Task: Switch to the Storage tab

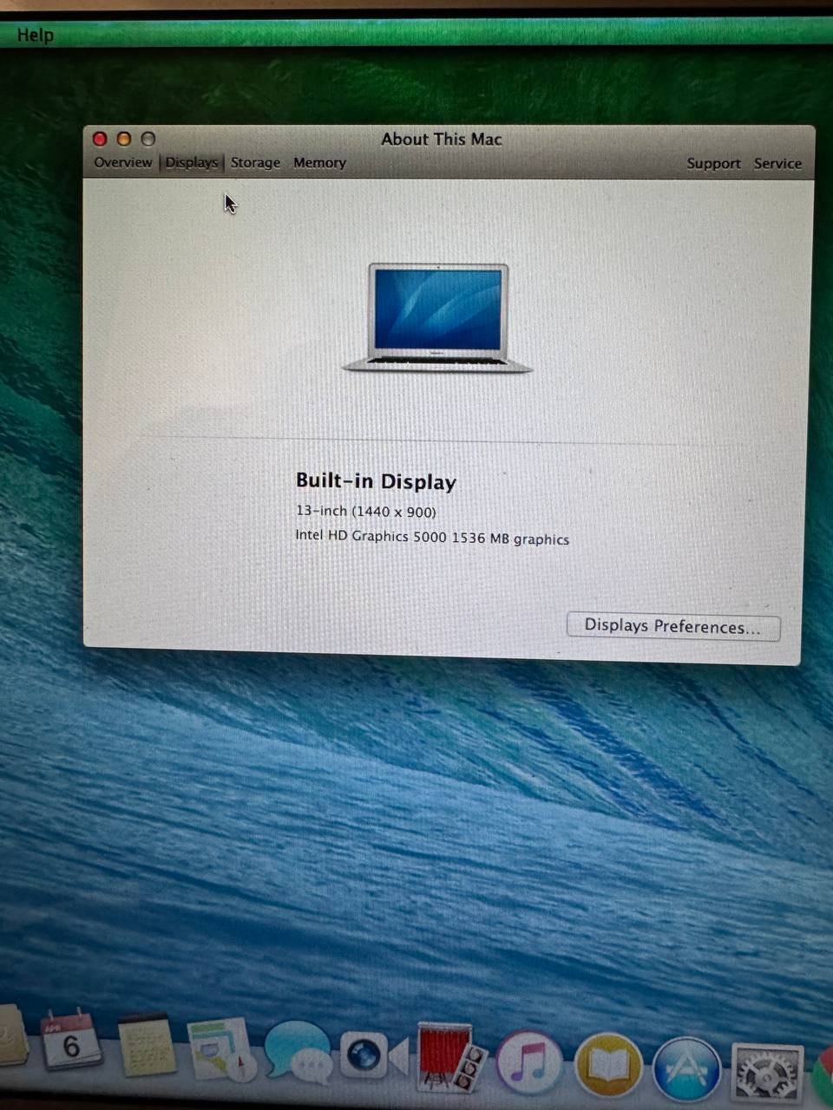Action: click(255, 163)
